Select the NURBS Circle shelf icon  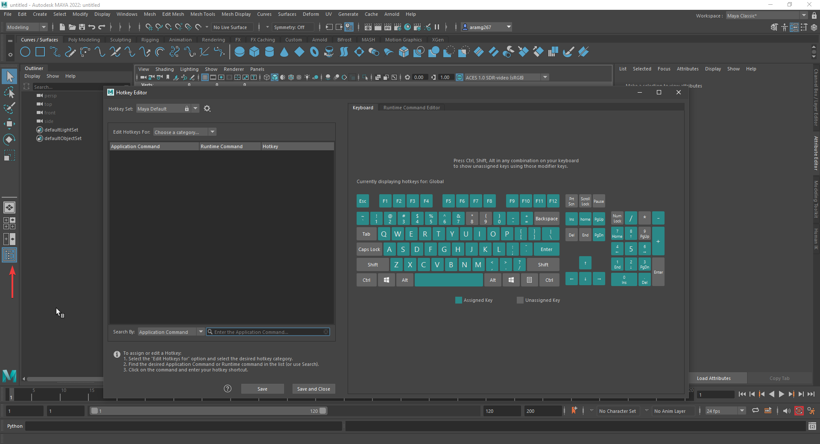point(25,52)
